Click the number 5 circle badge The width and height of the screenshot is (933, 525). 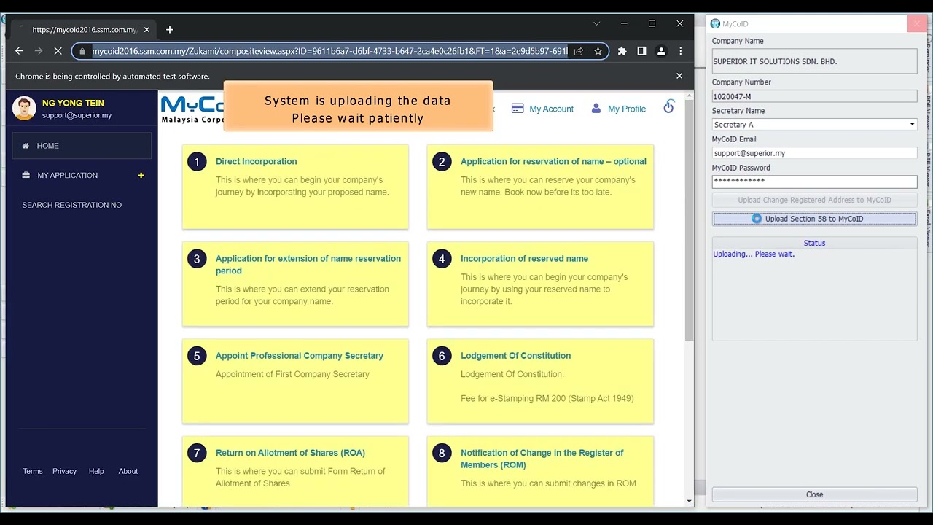coord(197,356)
